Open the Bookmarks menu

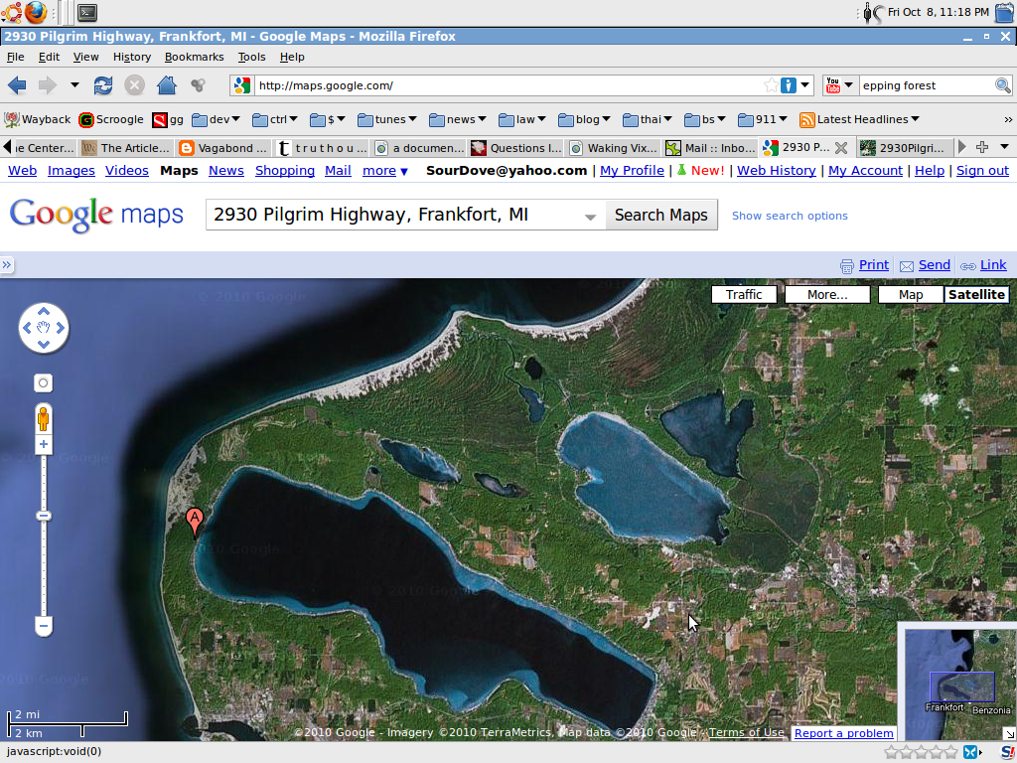(195, 58)
